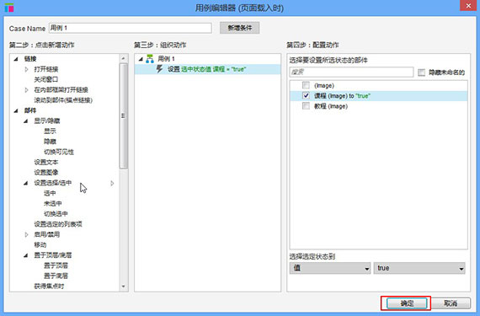480x316 pixels.
Task: Click the 用例 1 label in organize panel
Action: click(166, 59)
